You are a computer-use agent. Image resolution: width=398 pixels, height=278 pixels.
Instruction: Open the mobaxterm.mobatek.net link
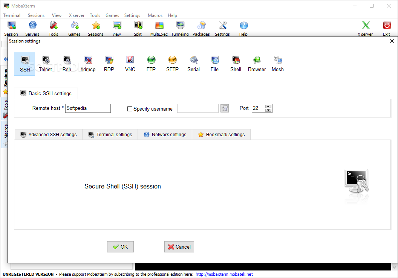(x=224, y=274)
